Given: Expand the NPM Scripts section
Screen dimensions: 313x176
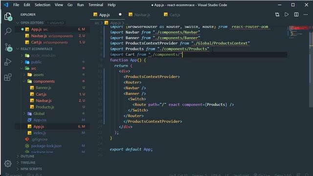Looking at the screenshot, I should coord(31,169).
